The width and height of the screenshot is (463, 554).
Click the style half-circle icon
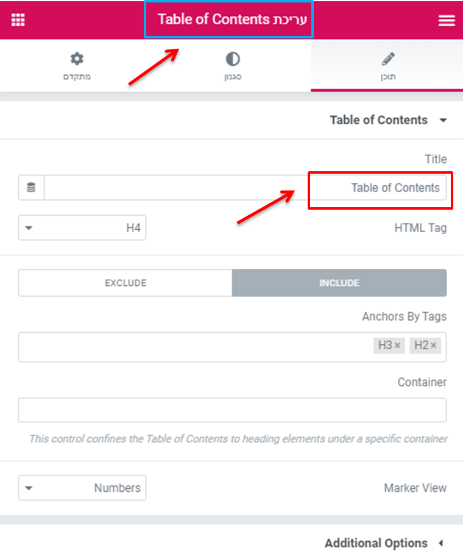(233, 59)
